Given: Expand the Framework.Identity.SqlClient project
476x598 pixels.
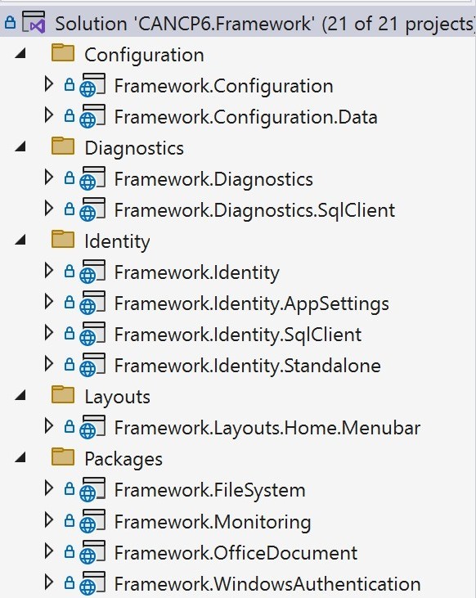Looking at the screenshot, I should click(x=49, y=333).
